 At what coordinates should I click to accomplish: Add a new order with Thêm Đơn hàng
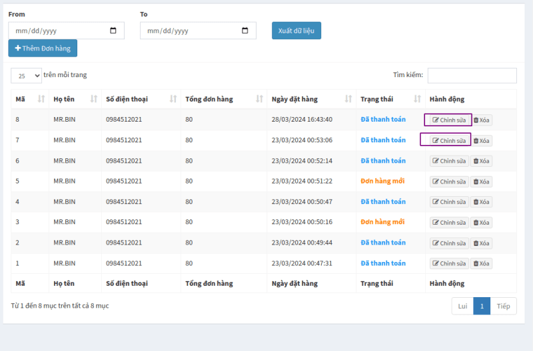click(43, 48)
